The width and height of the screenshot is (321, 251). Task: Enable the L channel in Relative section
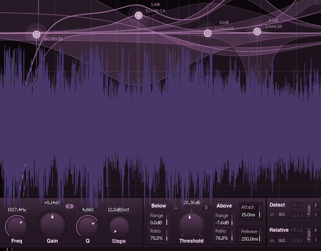tap(293, 230)
